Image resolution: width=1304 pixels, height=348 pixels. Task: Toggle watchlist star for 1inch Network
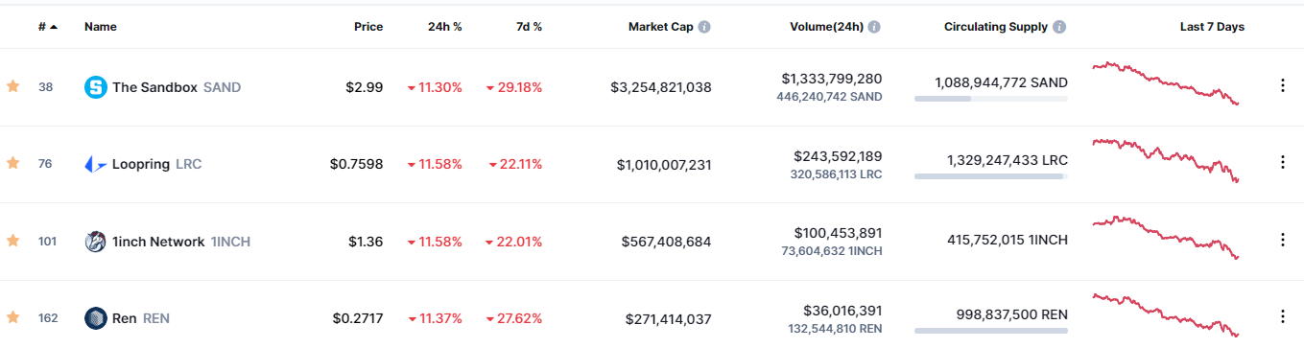click(12, 241)
